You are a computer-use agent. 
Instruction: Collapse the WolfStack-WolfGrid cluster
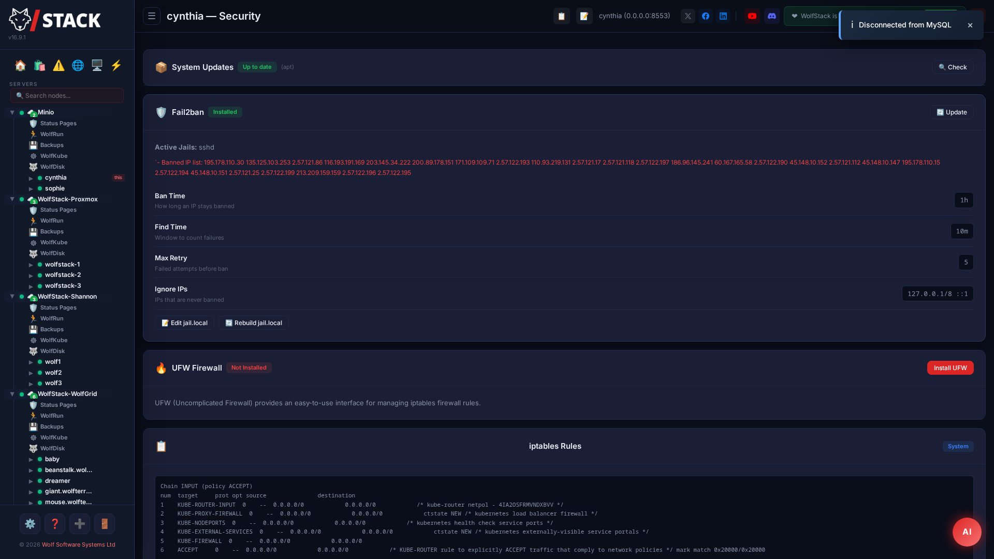click(12, 394)
